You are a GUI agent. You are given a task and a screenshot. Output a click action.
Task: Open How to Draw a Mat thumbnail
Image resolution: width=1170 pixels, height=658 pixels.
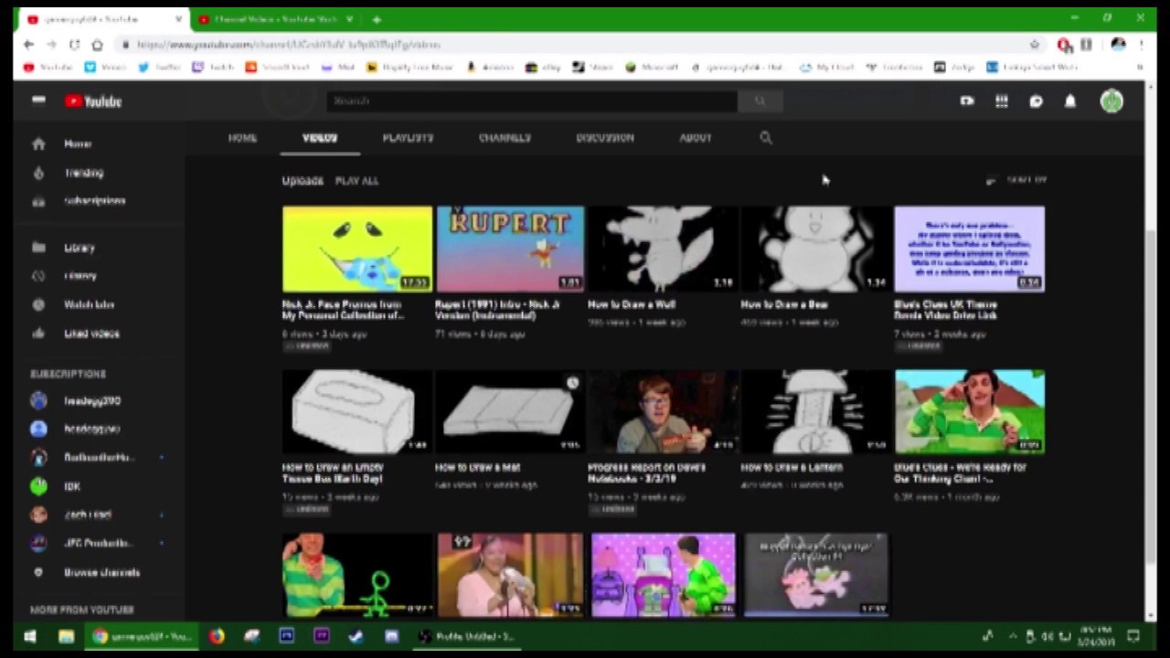click(x=510, y=412)
